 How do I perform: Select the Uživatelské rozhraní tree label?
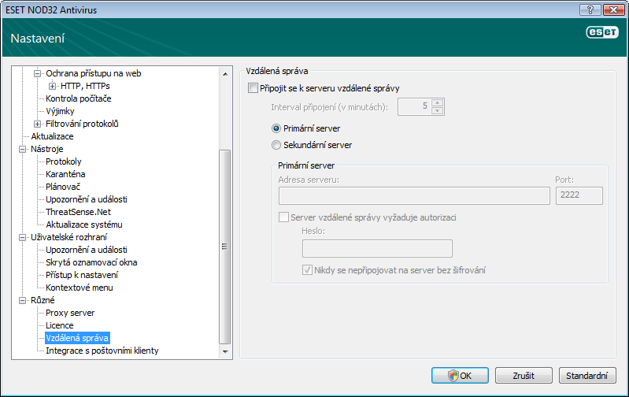(68, 237)
